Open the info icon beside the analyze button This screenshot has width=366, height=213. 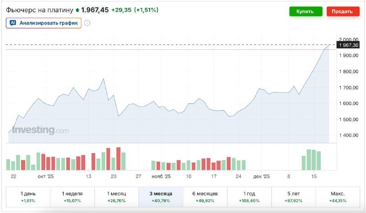87,23
